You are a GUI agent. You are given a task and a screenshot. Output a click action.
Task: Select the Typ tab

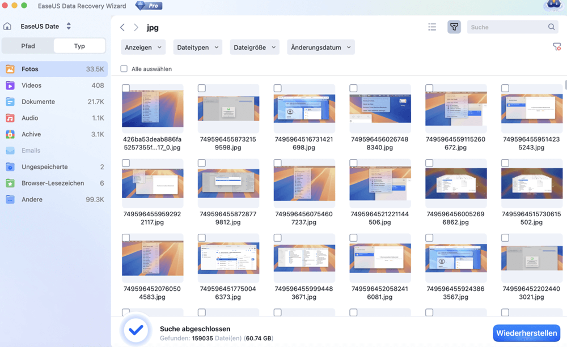coord(79,45)
